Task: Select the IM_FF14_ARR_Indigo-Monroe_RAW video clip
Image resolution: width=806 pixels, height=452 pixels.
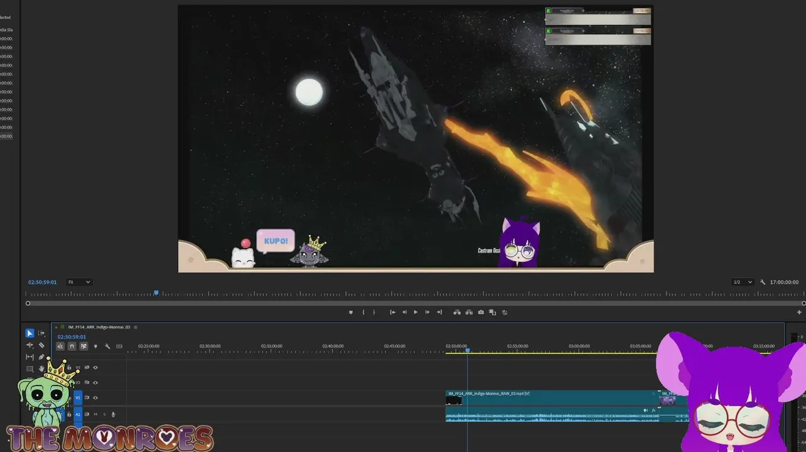Action: tap(552, 397)
